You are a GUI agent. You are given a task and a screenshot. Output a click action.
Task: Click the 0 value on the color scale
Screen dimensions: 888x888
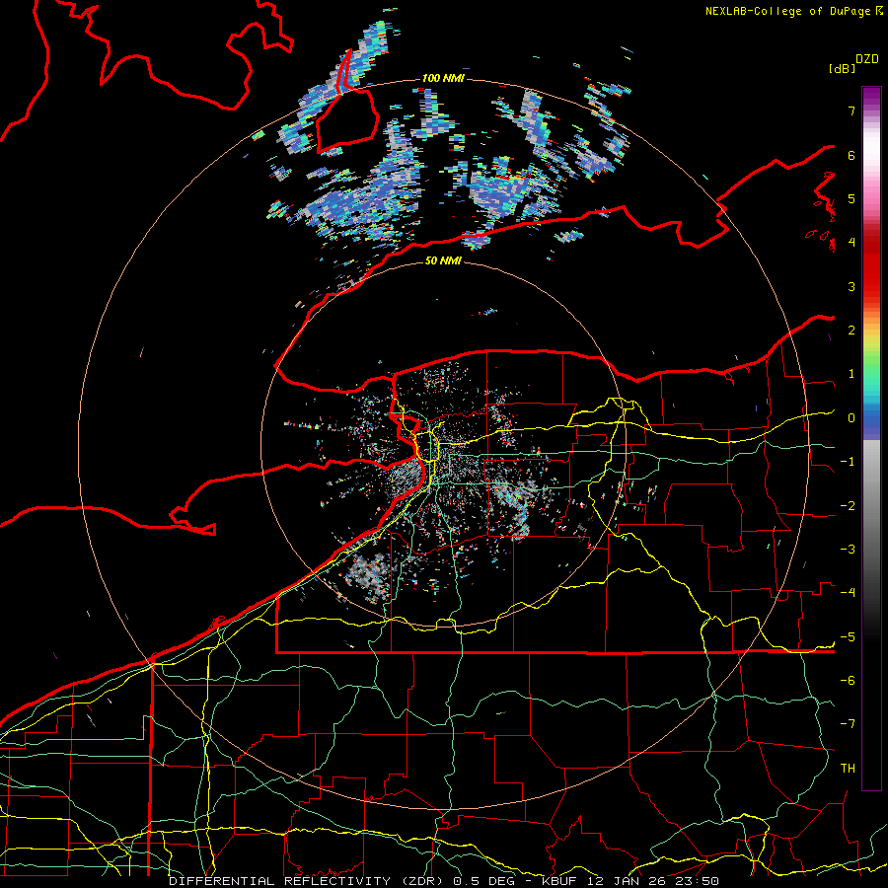point(851,418)
